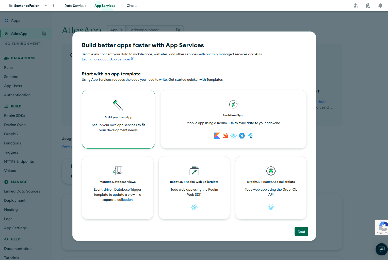Open Functions in sidebar
The width and height of the screenshot is (388, 260).
(x=12, y=143)
